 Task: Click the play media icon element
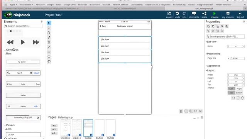[23, 42]
